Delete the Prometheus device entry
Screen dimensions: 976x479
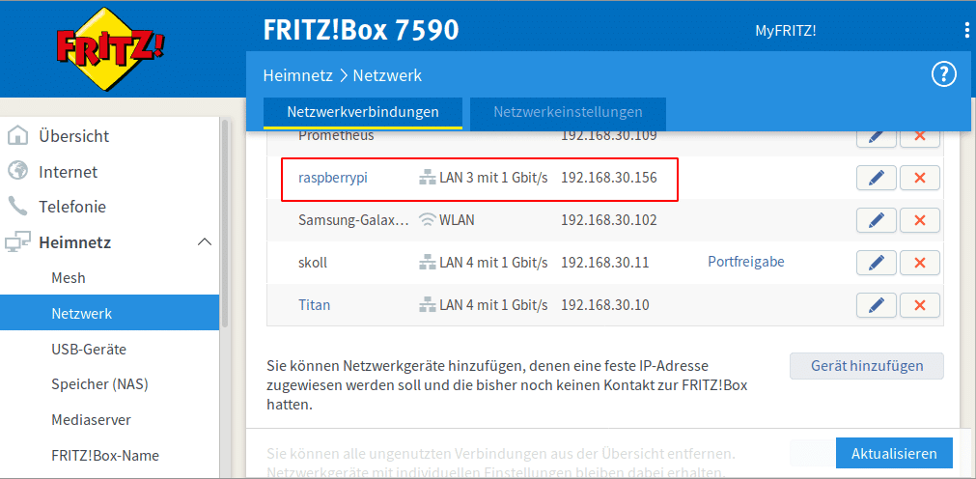click(x=919, y=136)
